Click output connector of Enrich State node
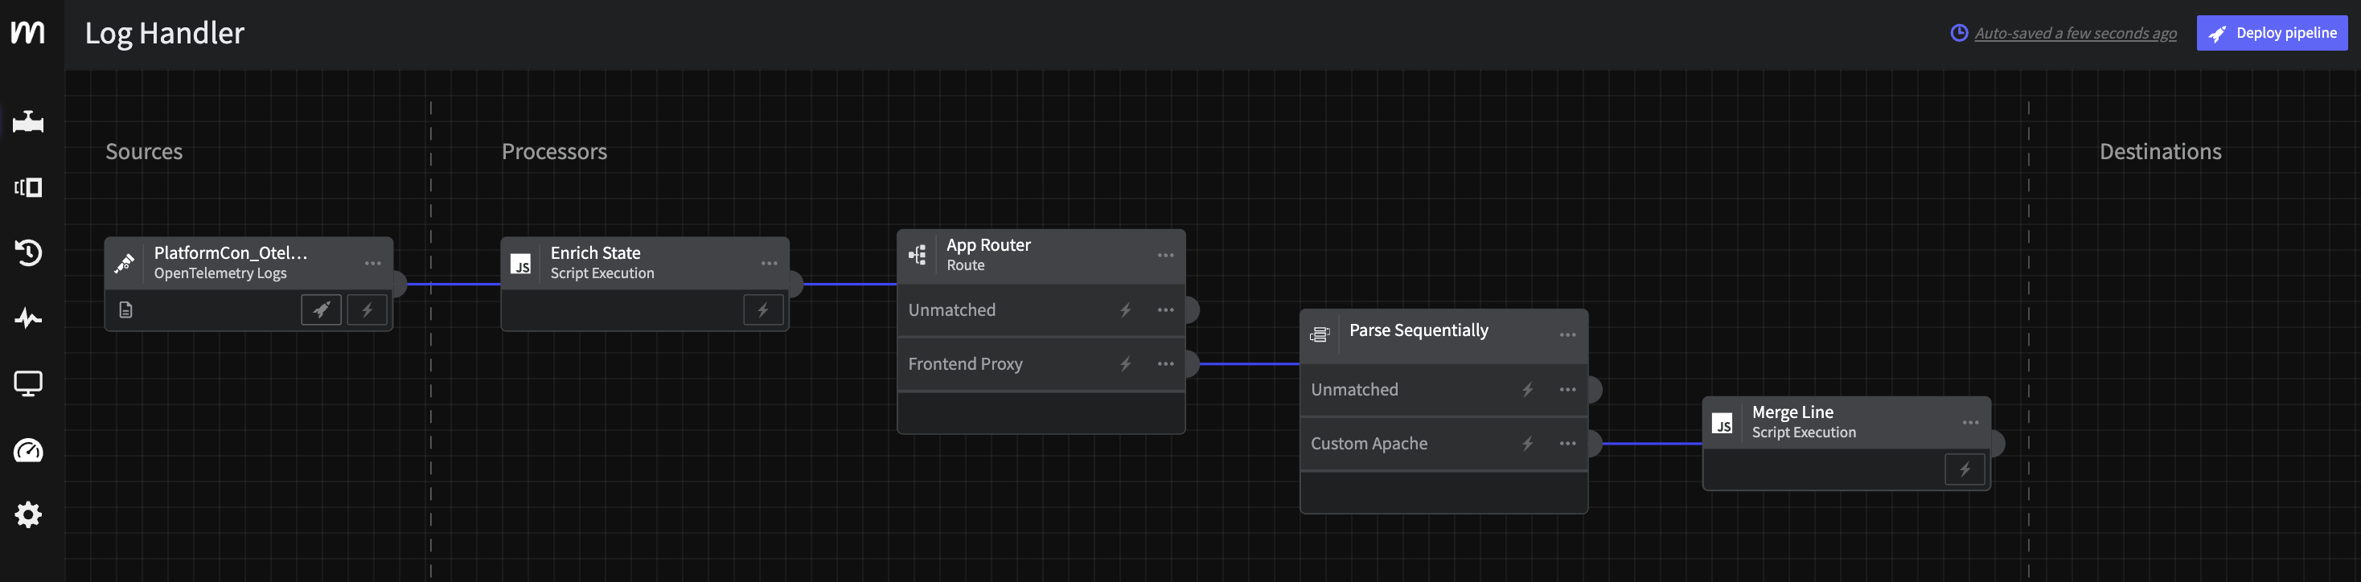 (795, 284)
